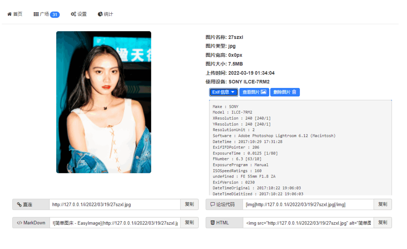Click the Make : SONY Exif line

pyautogui.click(x=226, y=107)
